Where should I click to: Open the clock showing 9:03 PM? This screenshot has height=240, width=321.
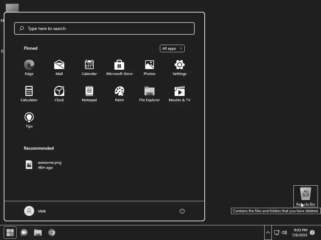coord(300,232)
